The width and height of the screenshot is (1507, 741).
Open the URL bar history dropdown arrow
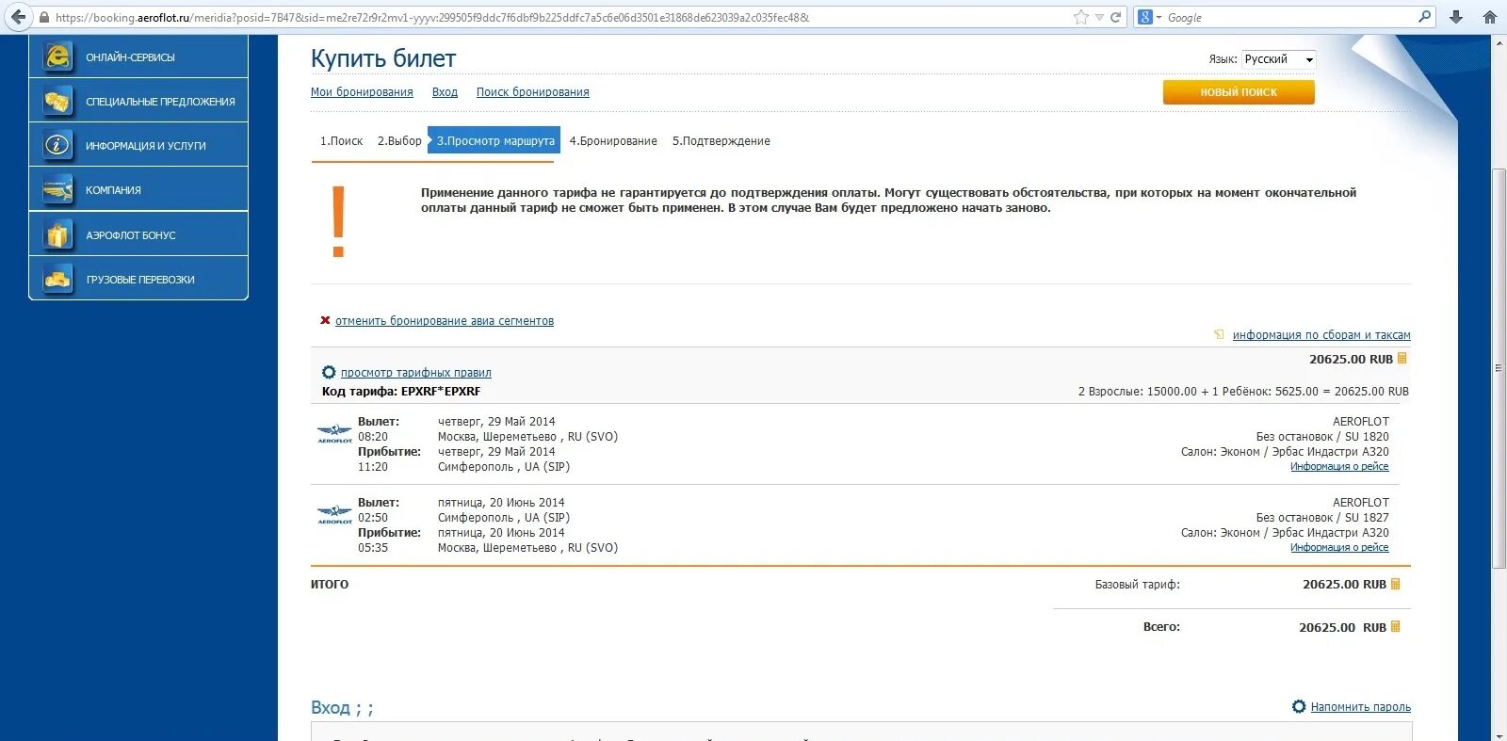(1099, 17)
